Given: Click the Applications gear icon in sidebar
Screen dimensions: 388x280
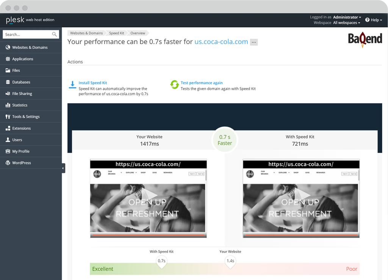Looking at the screenshot, I should [8, 59].
